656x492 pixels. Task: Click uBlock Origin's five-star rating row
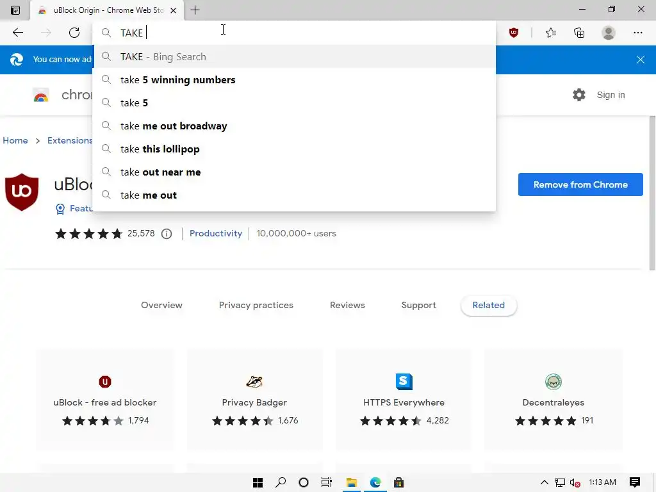pyautogui.click(x=88, y=233)
